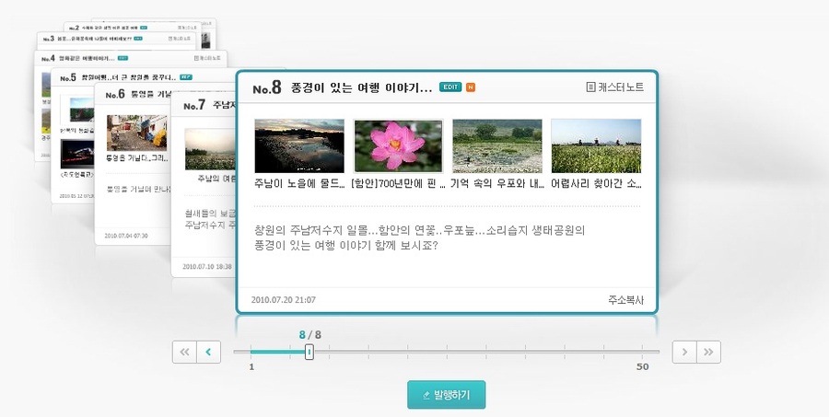Image resolution: width=829 pixels, height=417 pixels.
Task: Click date 2010.07.20 21:07
Action: pos(284,300)
